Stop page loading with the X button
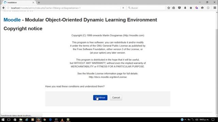Image resolution: width=218 pixels, height=122 pixels. point(123,8)
